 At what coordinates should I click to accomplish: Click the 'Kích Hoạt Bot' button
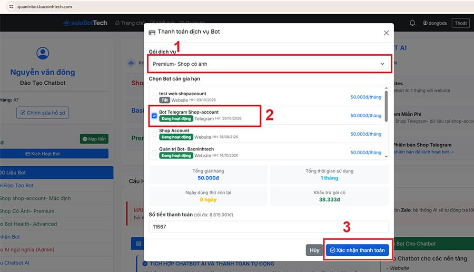point(54,154)
